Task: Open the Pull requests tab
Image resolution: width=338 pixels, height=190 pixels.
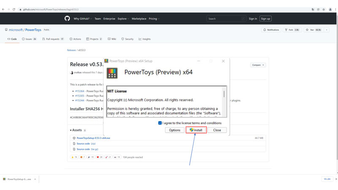Action: point(53,39)
